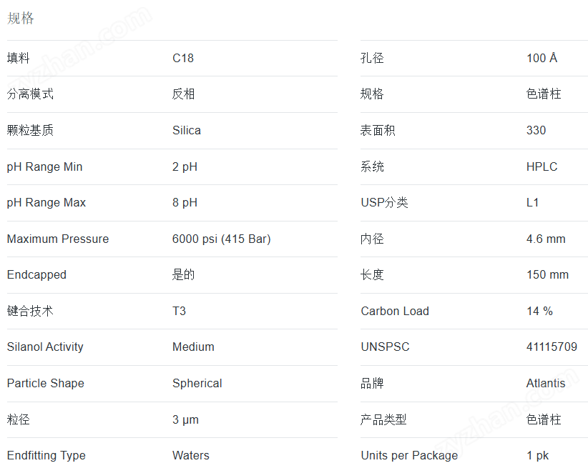Screen dimensions: 588x468
Task: Select the 长度 label
Action: pos(372,274)
